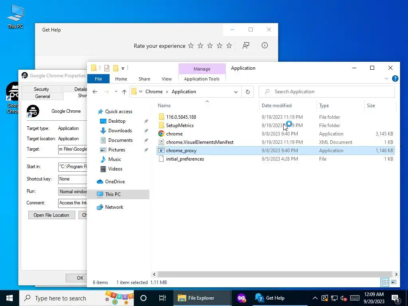408x306 pixels.
Task: Expand the ribbon with chevron
Action: (386, 78)
